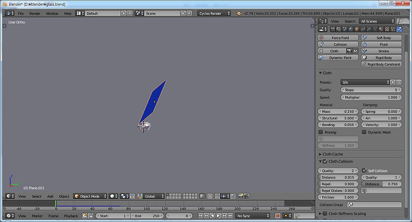This screenshot has width=412, height=222.
Task: Click the outliner search magnifier icon
Action: (400, 21)
